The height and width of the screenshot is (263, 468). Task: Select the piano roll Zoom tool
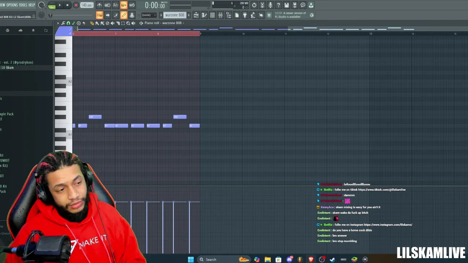point(128,23)
